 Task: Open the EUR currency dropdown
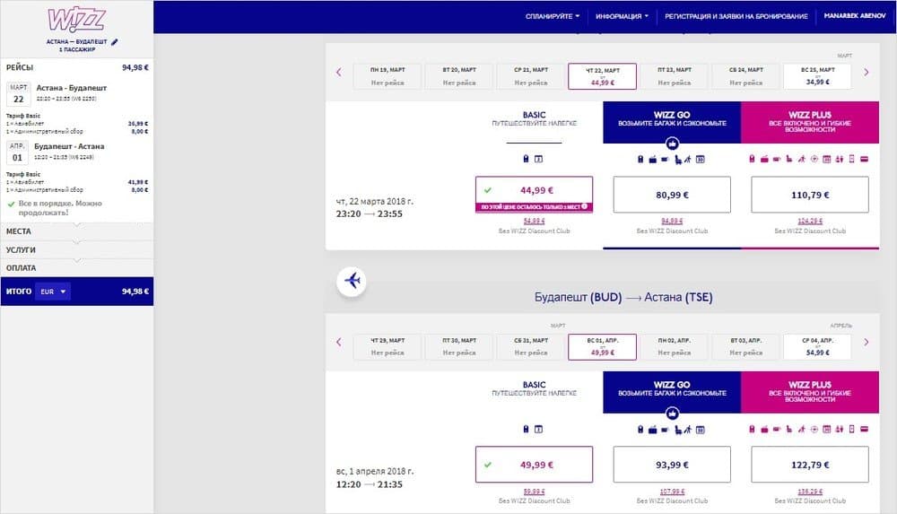53,292
